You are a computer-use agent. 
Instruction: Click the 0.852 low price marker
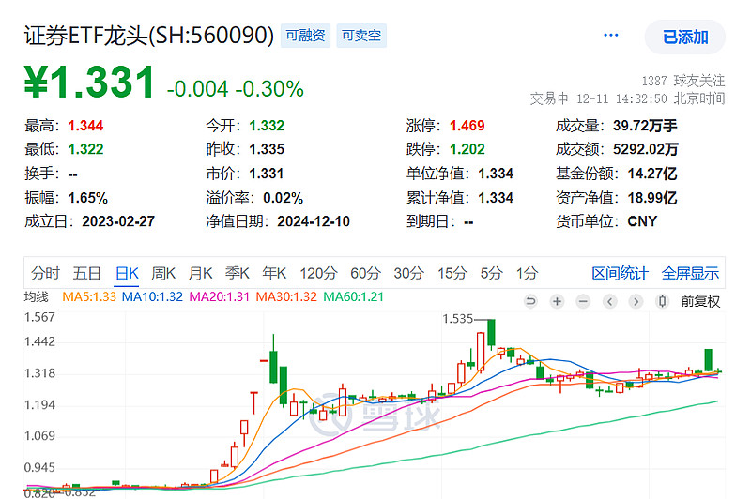[x=80, y=492]
